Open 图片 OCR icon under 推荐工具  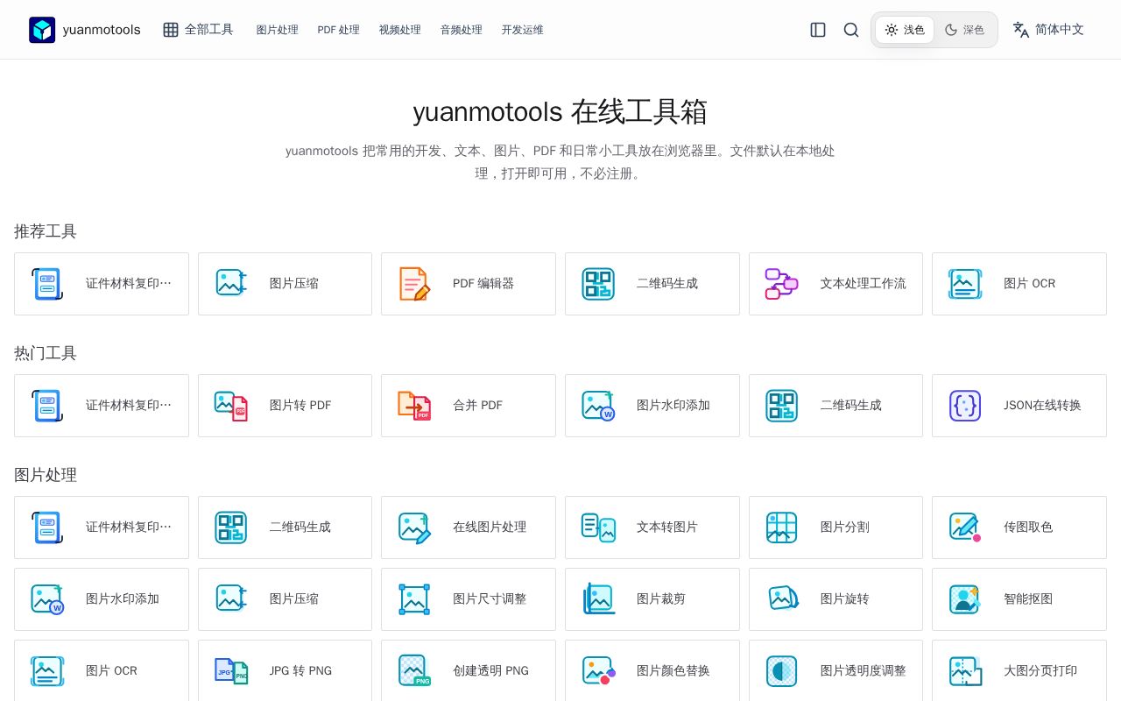click(x=965, y=284)
